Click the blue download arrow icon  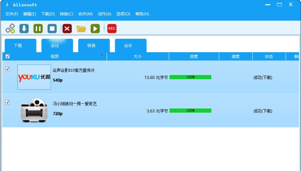(24, 29)
